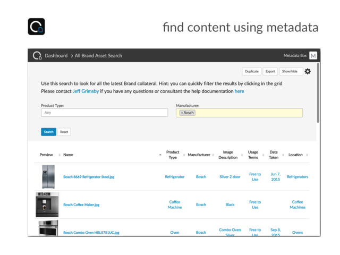The height and width of the screenshot is (255, 340).
Task: Sort by Location column header
Action: tap(295, 155)
